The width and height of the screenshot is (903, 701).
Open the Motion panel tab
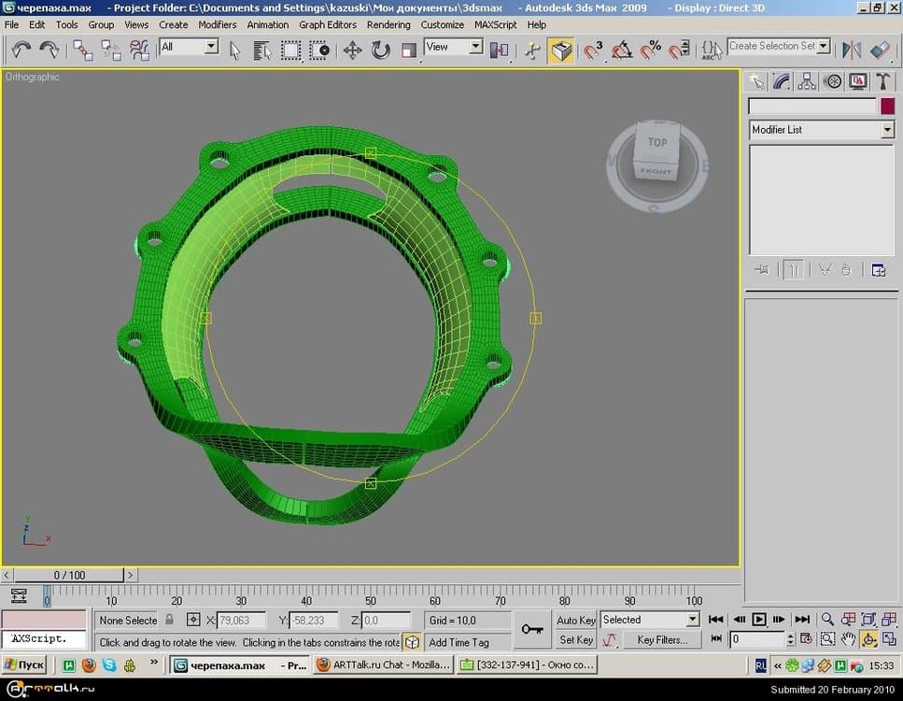[832, 82]
